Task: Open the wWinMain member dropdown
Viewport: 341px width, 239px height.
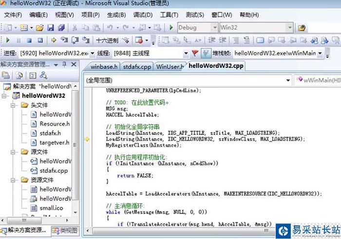Action: pos(318,80)
